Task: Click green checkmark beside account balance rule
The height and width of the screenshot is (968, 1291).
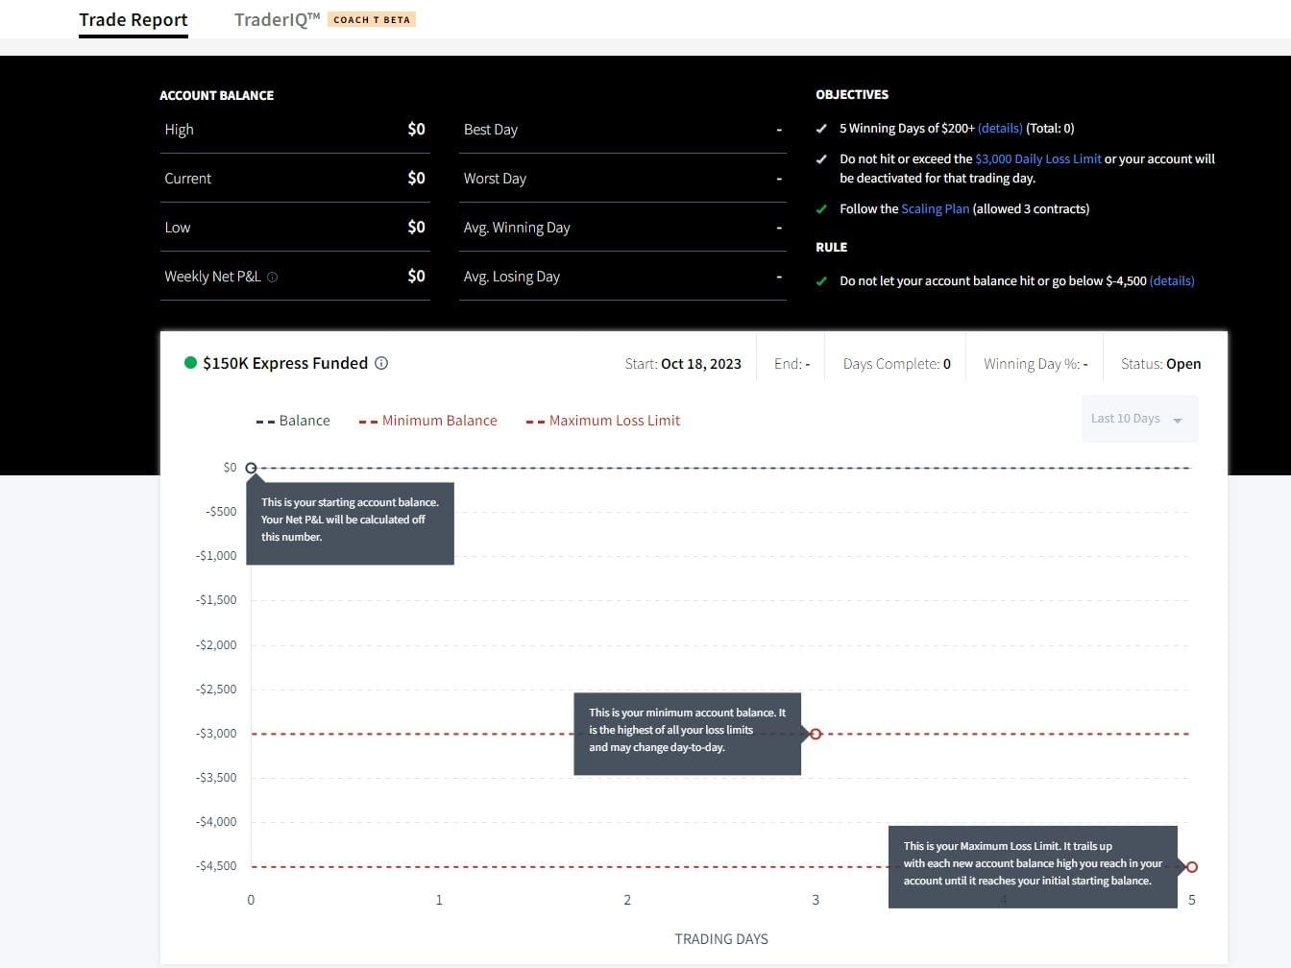Action: pos(821,281)
